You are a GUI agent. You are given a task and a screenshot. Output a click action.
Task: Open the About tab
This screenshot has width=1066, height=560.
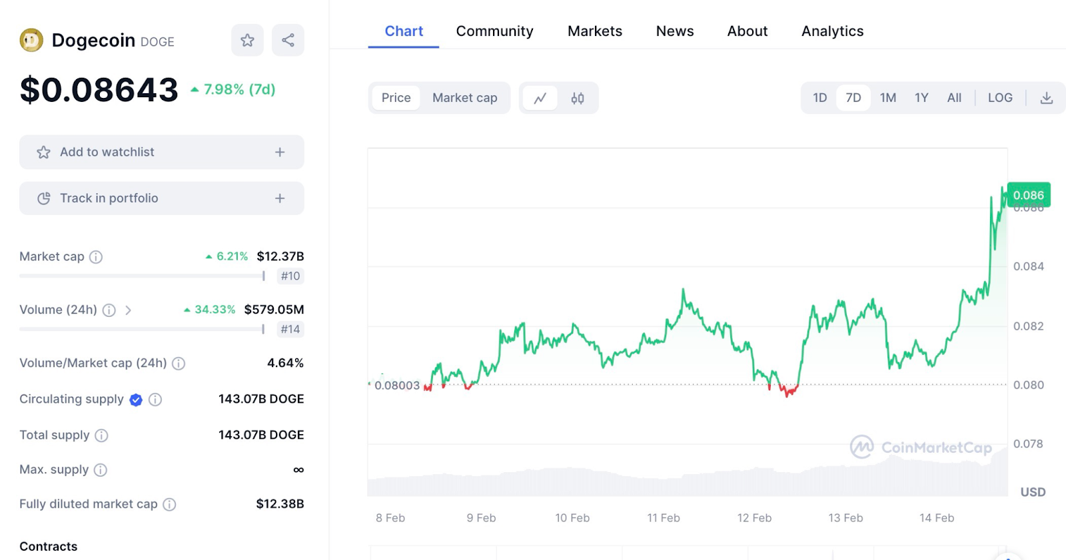tap(748, 31)
